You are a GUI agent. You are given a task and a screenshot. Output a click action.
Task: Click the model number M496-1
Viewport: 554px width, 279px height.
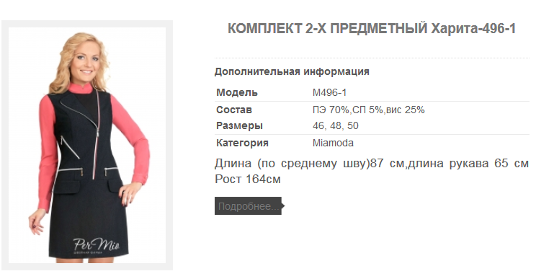point(329,93)
